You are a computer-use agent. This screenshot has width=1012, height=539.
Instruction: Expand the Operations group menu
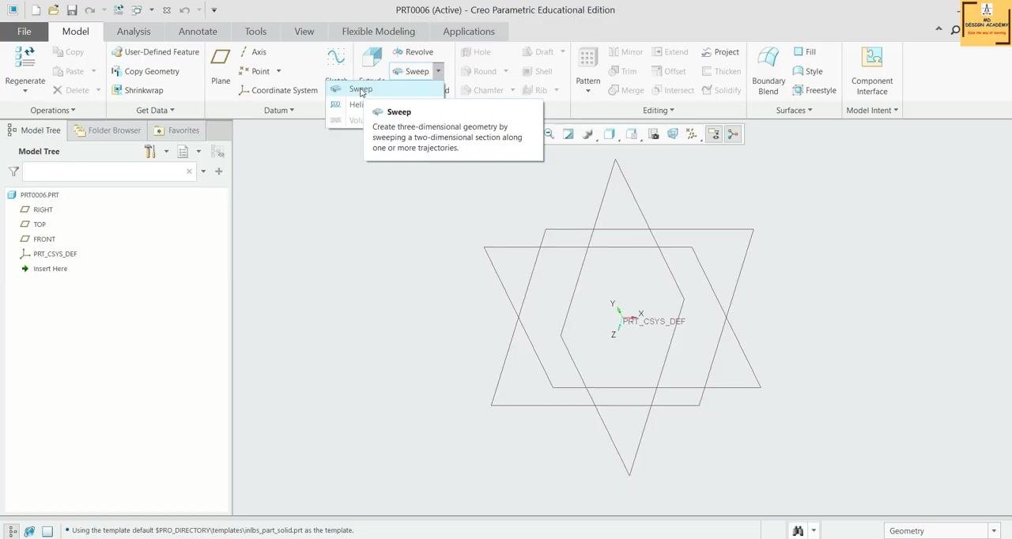coord(52,111)
